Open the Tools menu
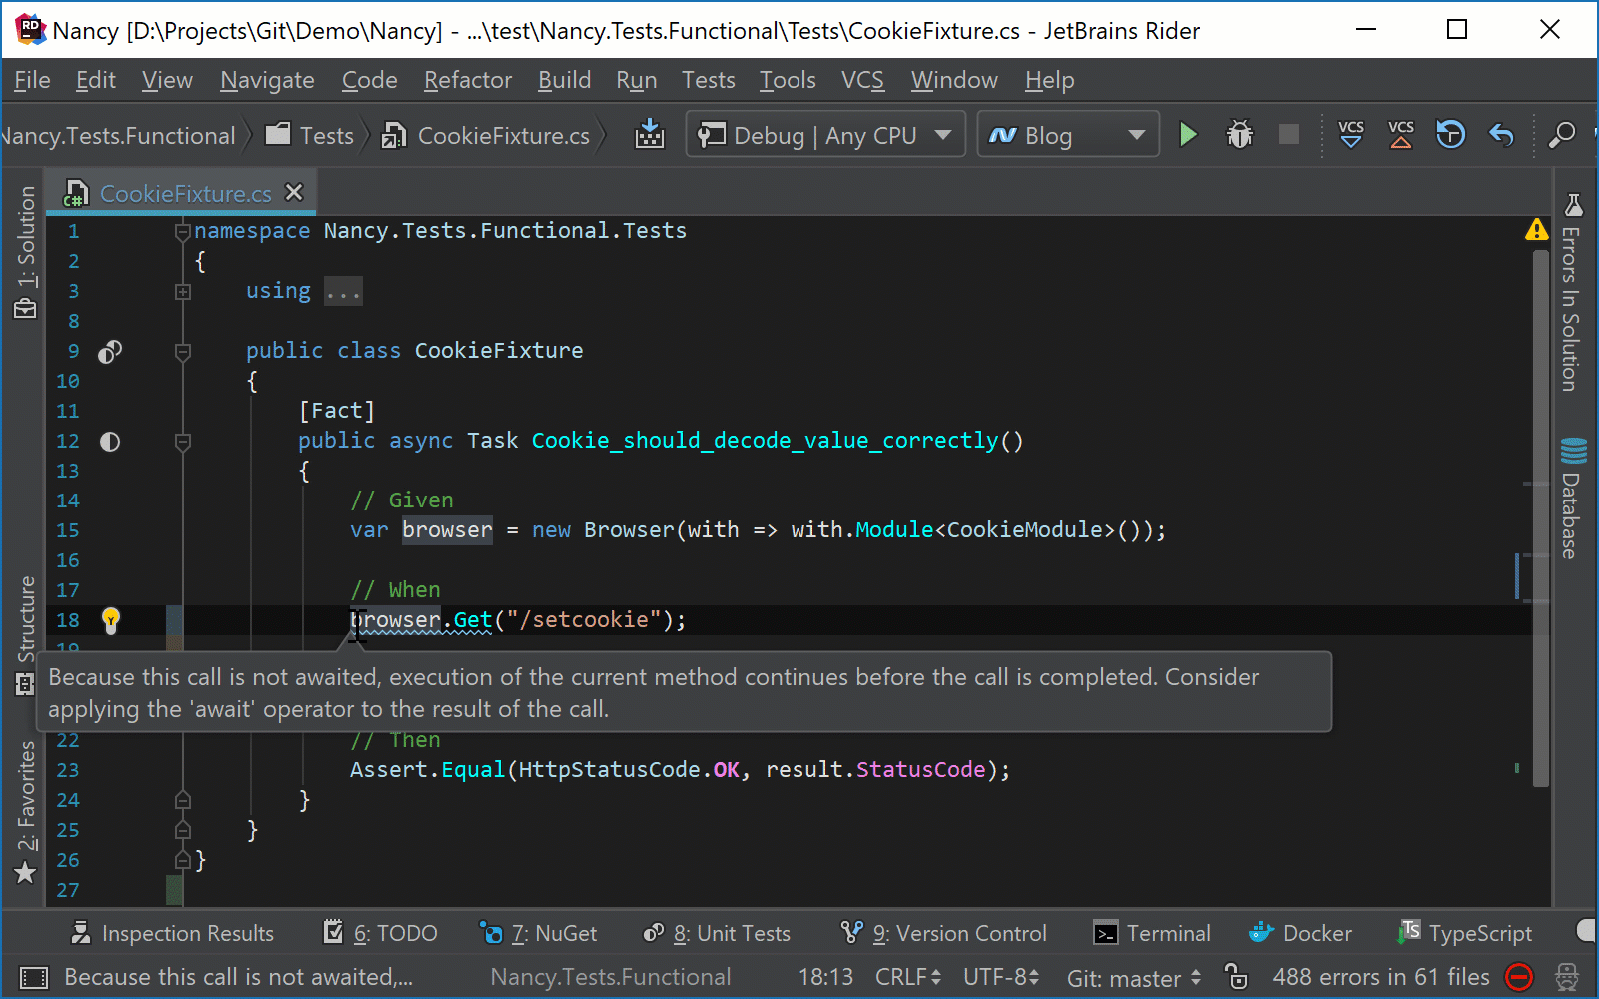 [788, 80]
